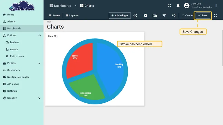
Task: Click Entity views icon
Action: pyautogui.click(x=7, y=56)
